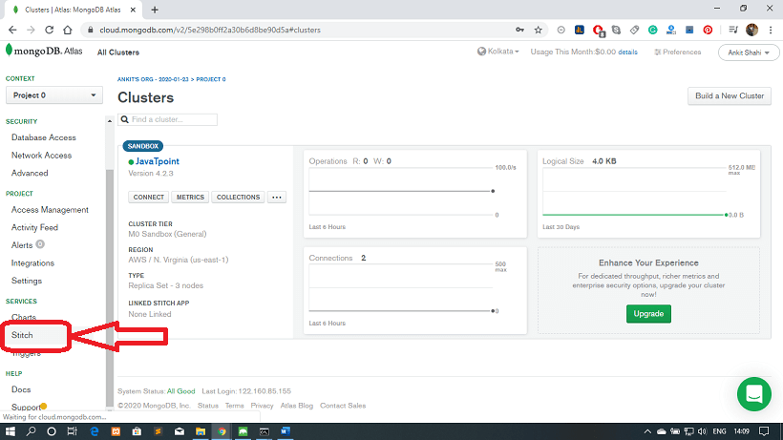The width and height of the screenshot is (783, 440).
Task: Open Windows notification center
Action: pos(764,431)
